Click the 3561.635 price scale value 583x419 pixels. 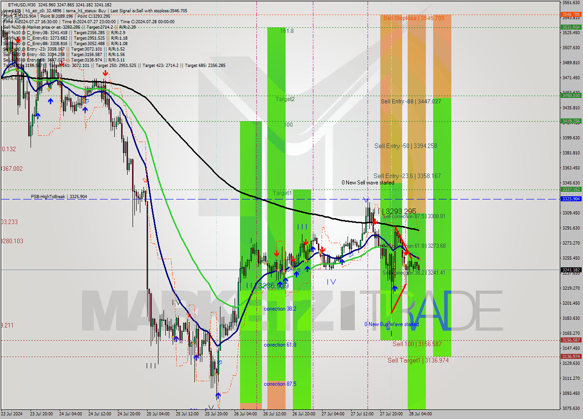(x=571, y=3)
